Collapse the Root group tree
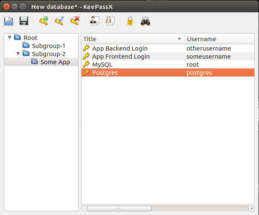 point(9,37)
